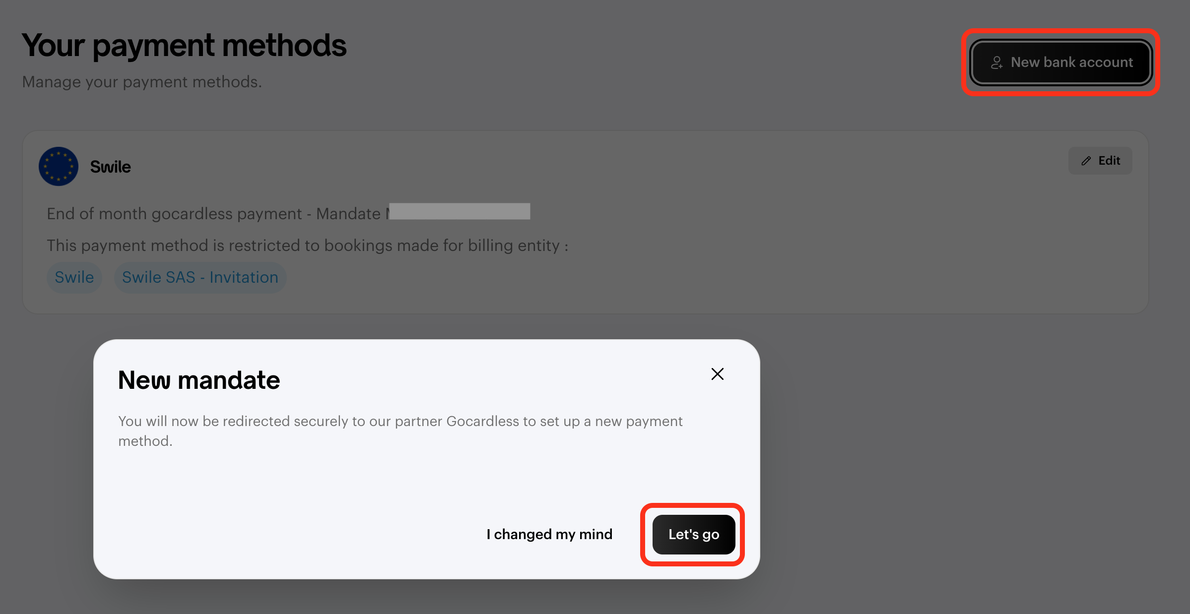
Task: Open the Swile SAS - Invitation tag
Action: point(200,277)
